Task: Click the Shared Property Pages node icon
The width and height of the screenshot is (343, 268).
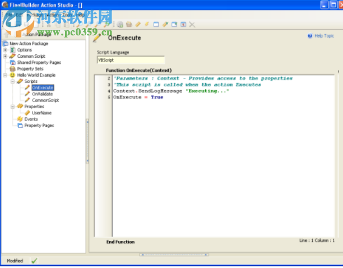Action: pyautogui.click(x=13, y=63)
